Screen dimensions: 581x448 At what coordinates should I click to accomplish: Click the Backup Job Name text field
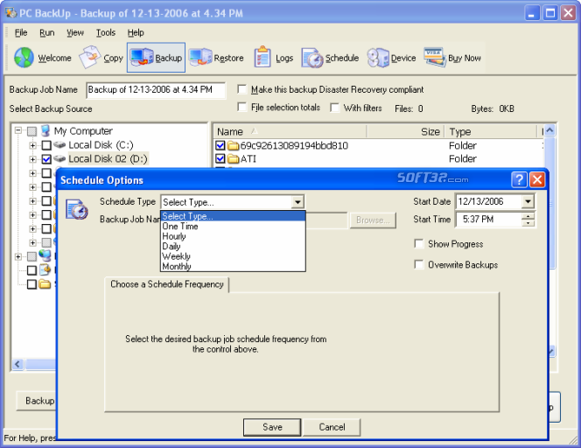coord(156,90)
